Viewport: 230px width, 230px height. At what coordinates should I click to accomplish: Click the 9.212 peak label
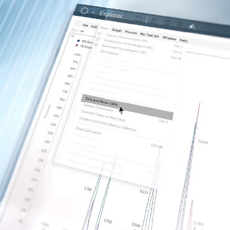tap(144, 192)
